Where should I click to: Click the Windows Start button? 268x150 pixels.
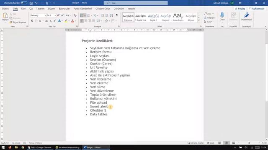pyautogui.click(x=3, y=147)
